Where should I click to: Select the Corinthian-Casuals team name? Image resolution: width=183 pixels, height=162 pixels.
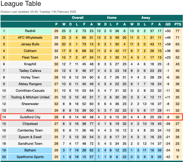point(30,91)
